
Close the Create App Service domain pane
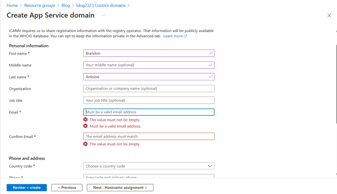point(329,16)
